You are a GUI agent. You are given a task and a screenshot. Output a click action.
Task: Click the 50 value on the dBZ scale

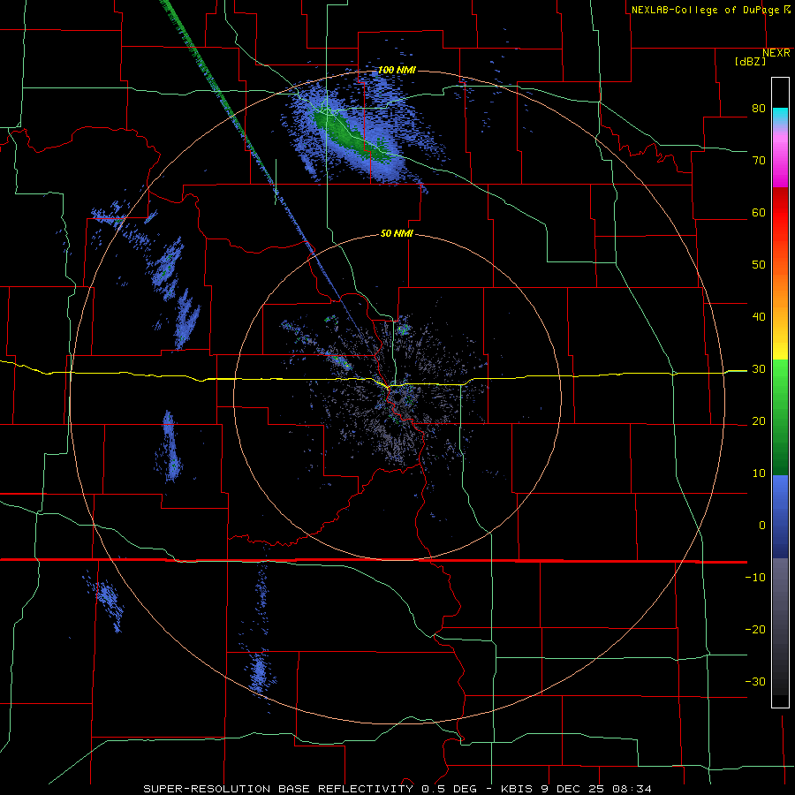[x=759, y=265]
